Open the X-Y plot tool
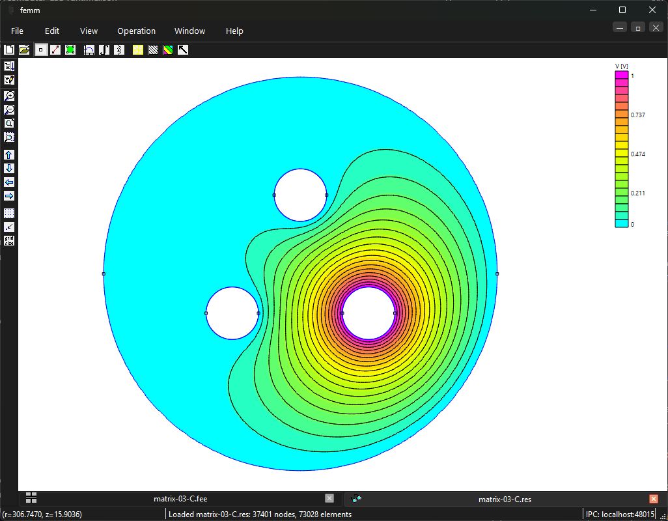The image size is (668, 521). tap(89, 50)
